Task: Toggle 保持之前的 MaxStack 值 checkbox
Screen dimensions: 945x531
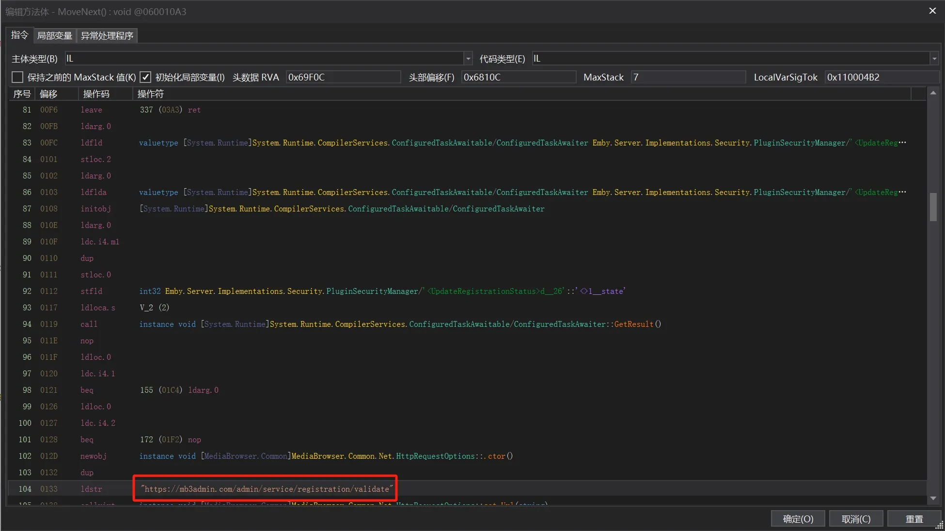Action: pyautogui.click(x=17, y=77)
